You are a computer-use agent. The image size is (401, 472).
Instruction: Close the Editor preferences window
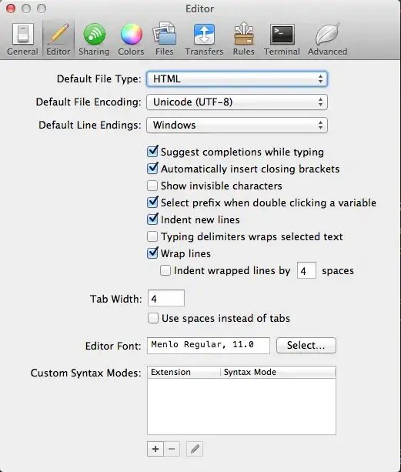[11, 8]
